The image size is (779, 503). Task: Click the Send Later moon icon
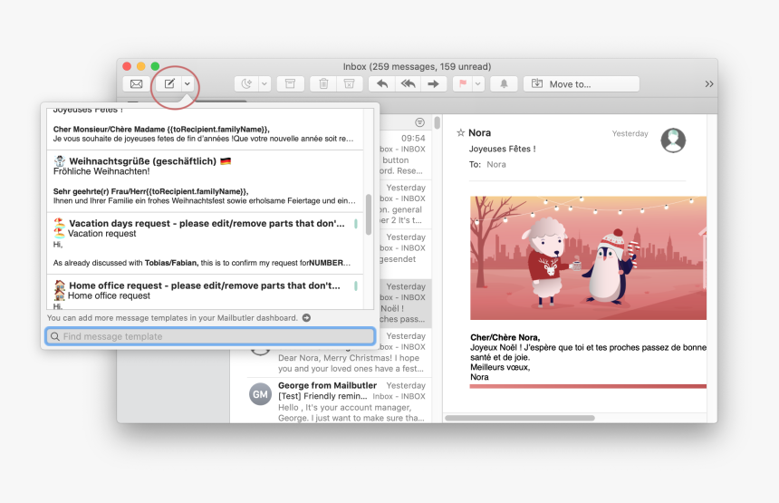tap(247, 84)
